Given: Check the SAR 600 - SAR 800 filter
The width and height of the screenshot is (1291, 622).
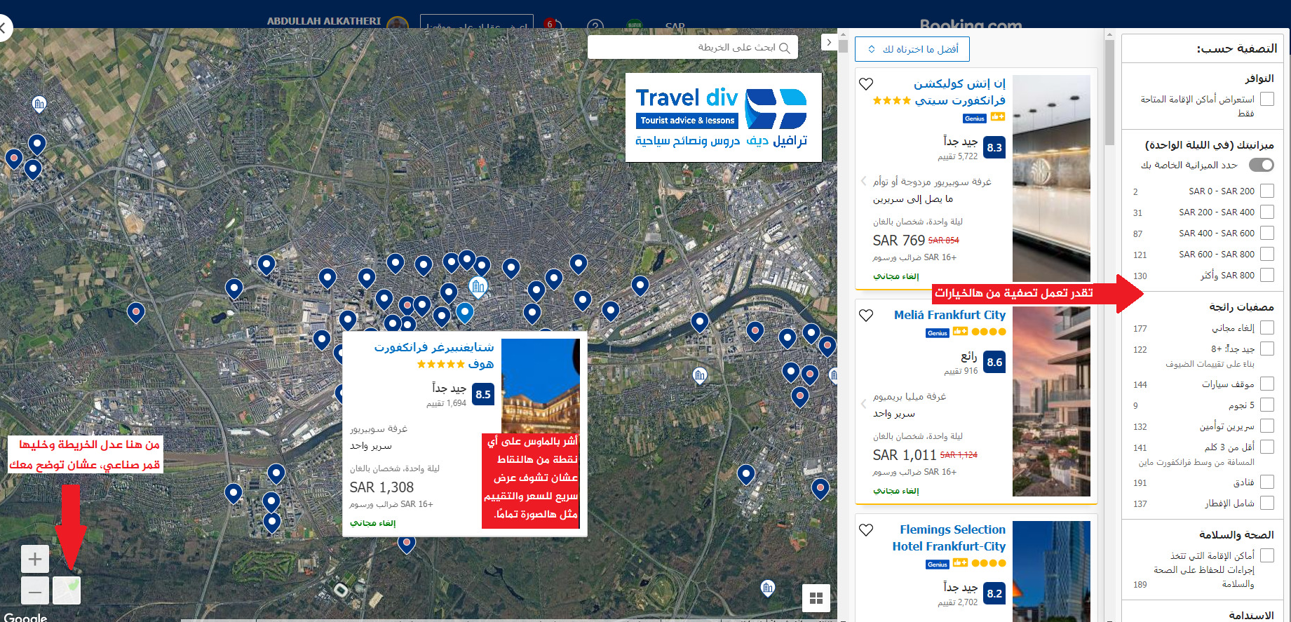Looking at the screenshot, I should click(1267, 254).
